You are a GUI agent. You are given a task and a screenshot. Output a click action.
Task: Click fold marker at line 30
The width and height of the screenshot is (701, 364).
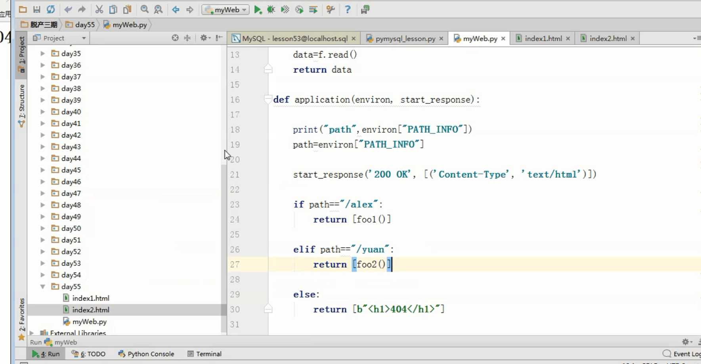tap(268, 309)
